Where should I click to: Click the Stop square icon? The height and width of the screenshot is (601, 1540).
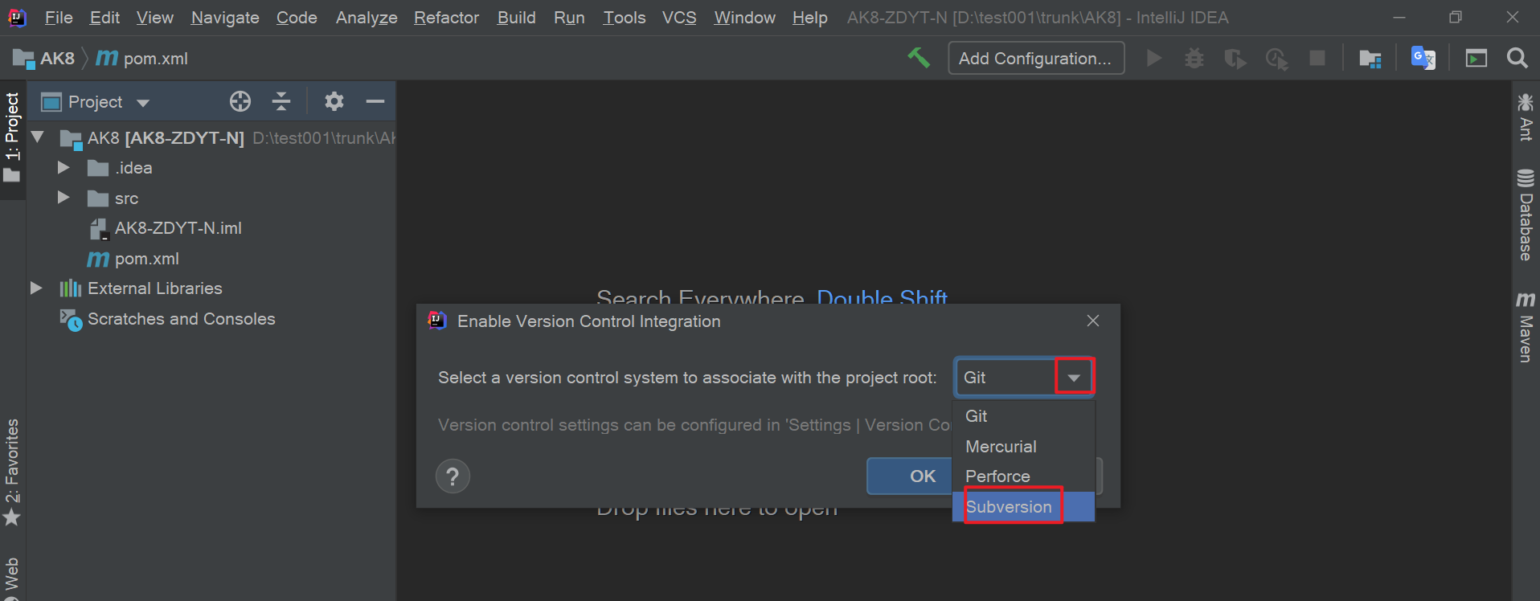tap(1317, 58)
